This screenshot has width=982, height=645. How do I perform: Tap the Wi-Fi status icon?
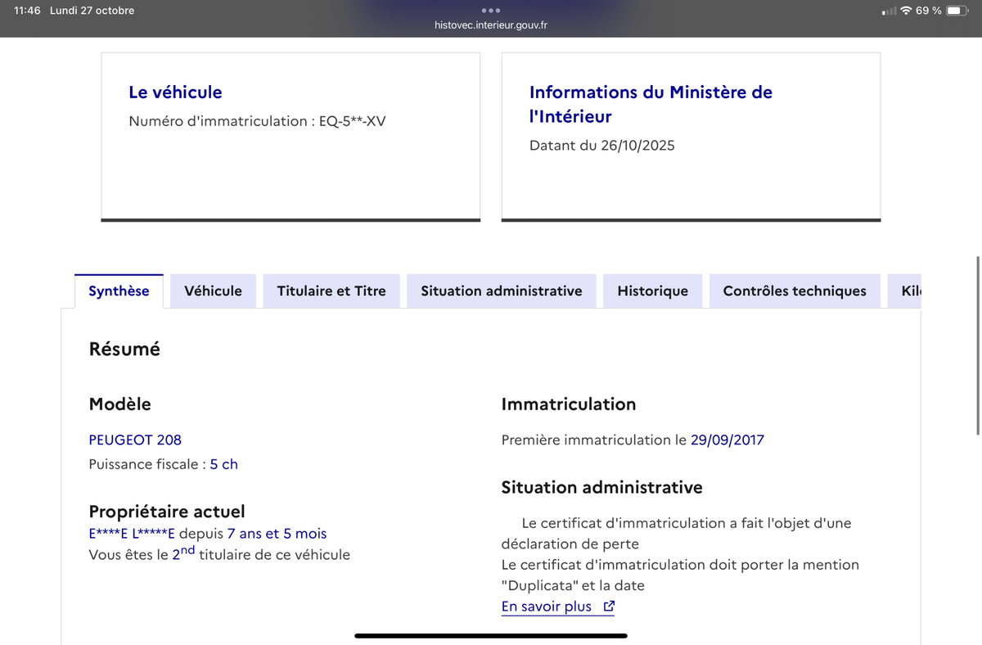point(906,11)
